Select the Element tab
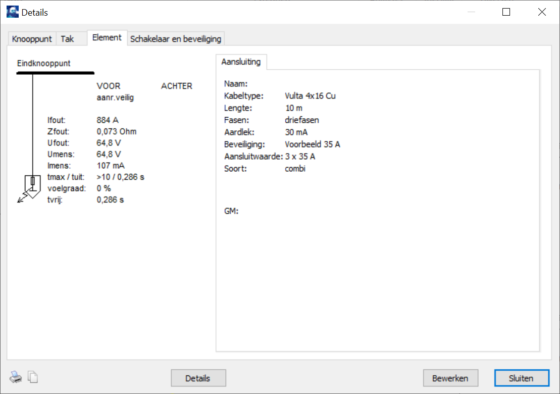Image resolution: width=560 pixels, height=394 pixels. pos(107,38)
